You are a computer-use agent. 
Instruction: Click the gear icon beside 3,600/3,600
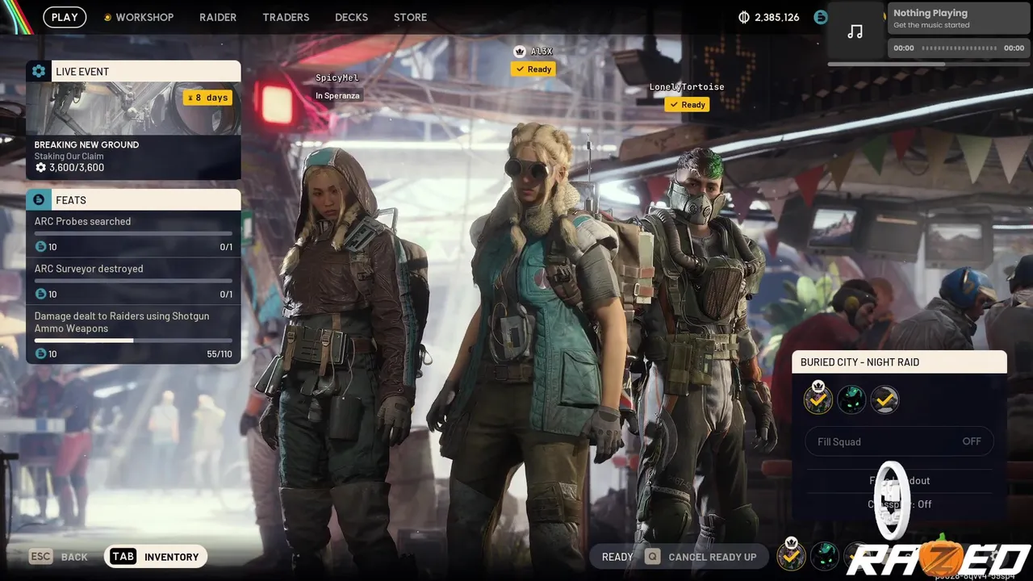click(40, 168)
